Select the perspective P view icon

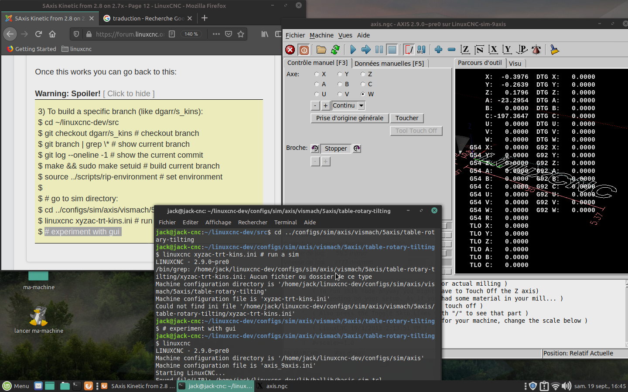coord(522,50)
